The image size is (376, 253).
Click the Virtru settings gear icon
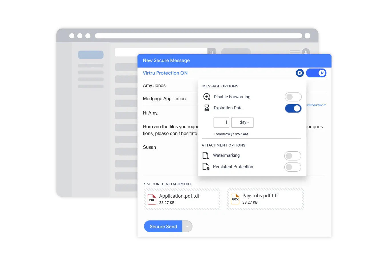(300, 73)
